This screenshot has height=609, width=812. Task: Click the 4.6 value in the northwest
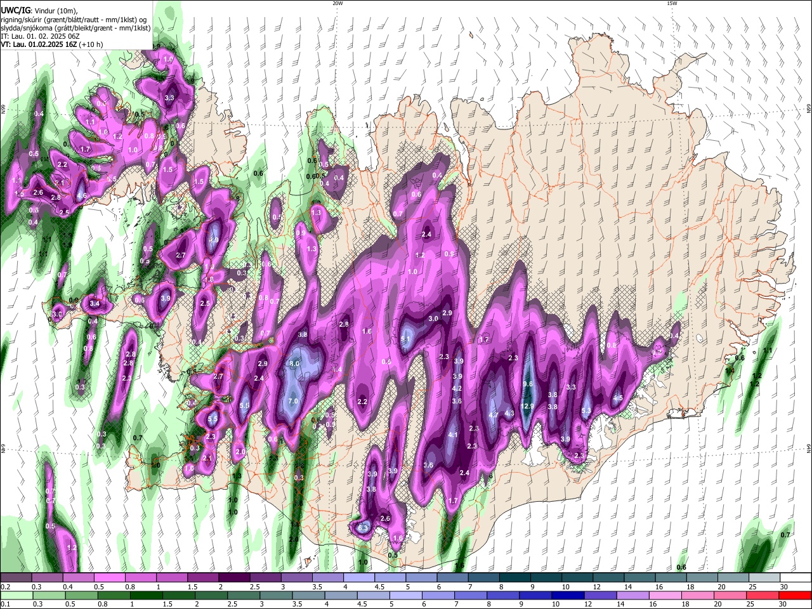[81, 197]
